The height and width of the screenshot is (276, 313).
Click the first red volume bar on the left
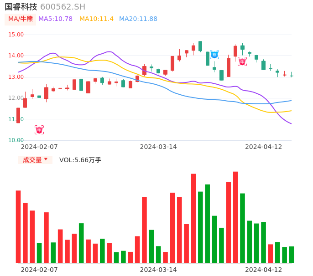point(18,227)
